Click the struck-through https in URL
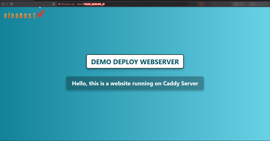 [79, 4]
